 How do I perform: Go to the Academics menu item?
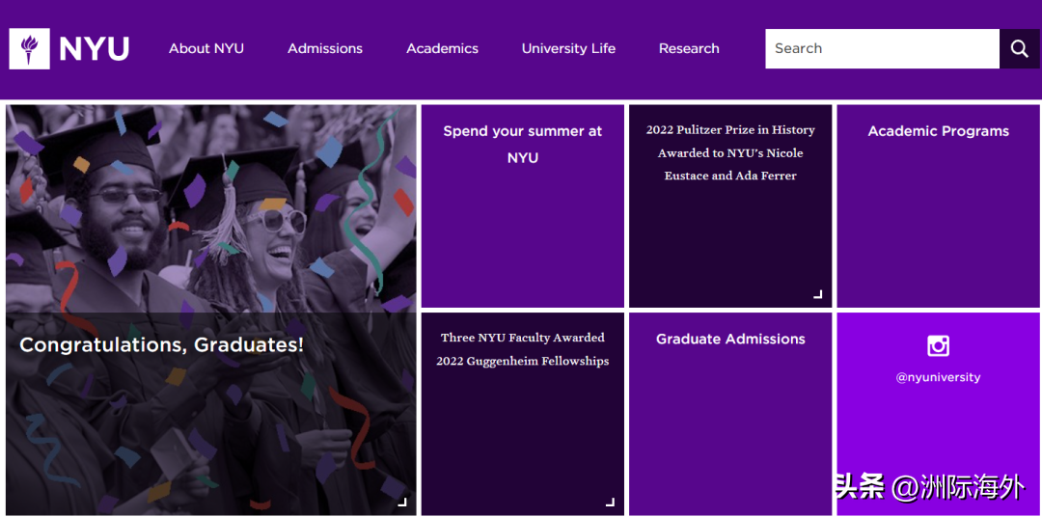click(x=442, y=48)
